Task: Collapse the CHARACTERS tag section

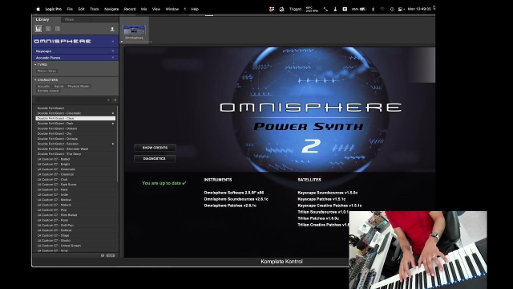Action: [35, 80]
